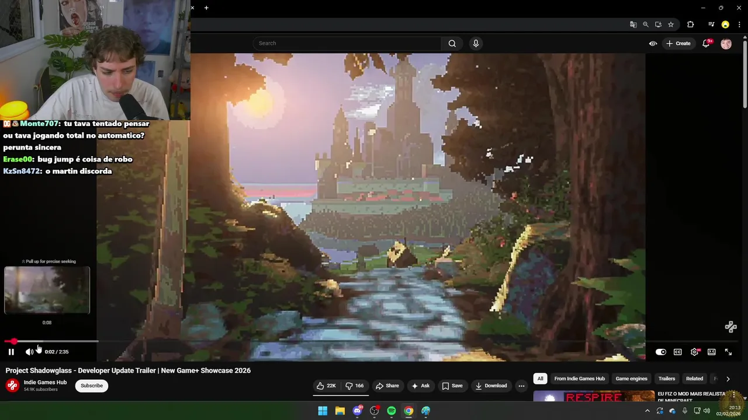
Task: Download the video
Action: (491, 386)
